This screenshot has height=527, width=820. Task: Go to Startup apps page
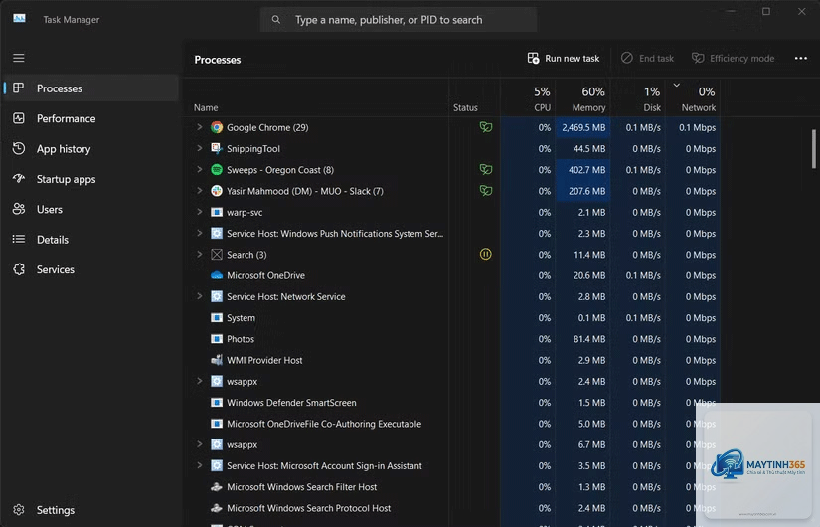[91, 179]
